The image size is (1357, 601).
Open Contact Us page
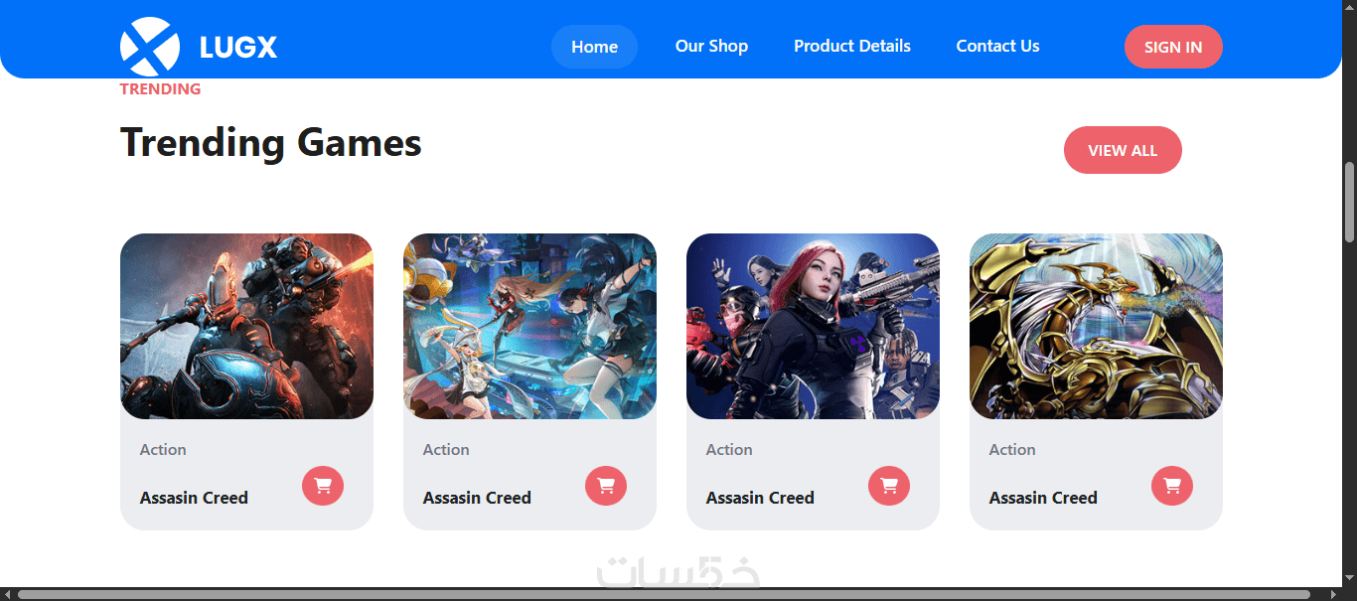tap(997, 46)
